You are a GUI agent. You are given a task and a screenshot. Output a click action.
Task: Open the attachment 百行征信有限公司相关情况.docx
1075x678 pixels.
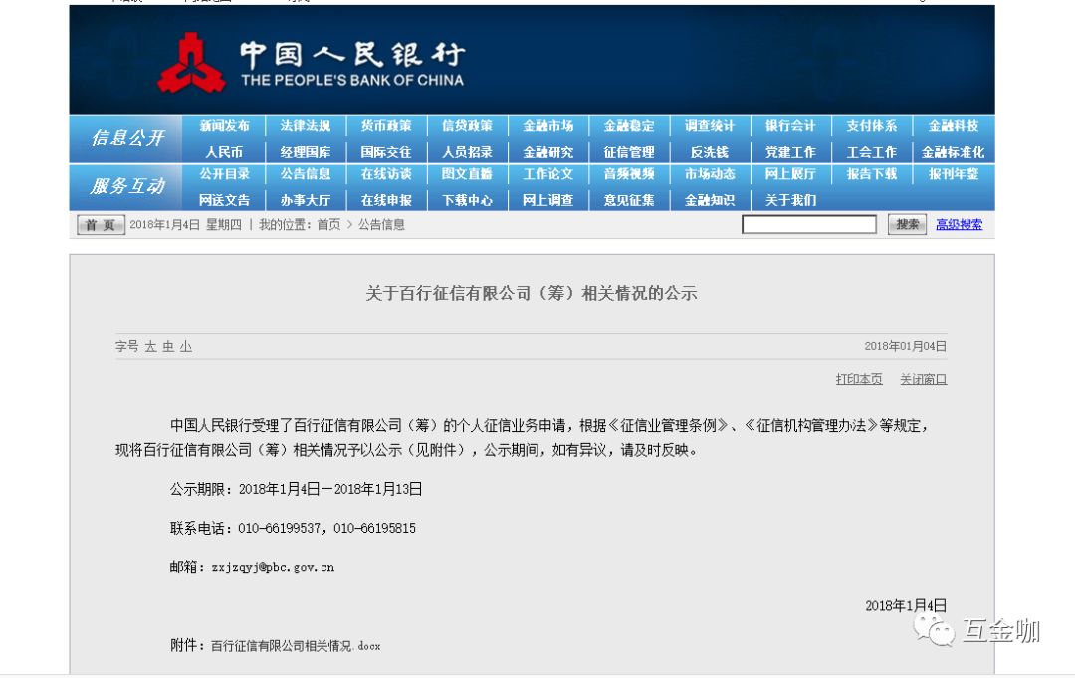pyautogui.click(x=296, y=646)
